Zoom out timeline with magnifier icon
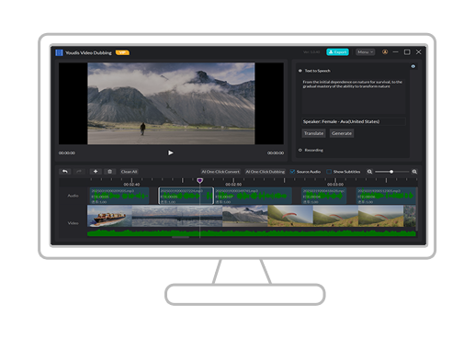 pos(369,172)
